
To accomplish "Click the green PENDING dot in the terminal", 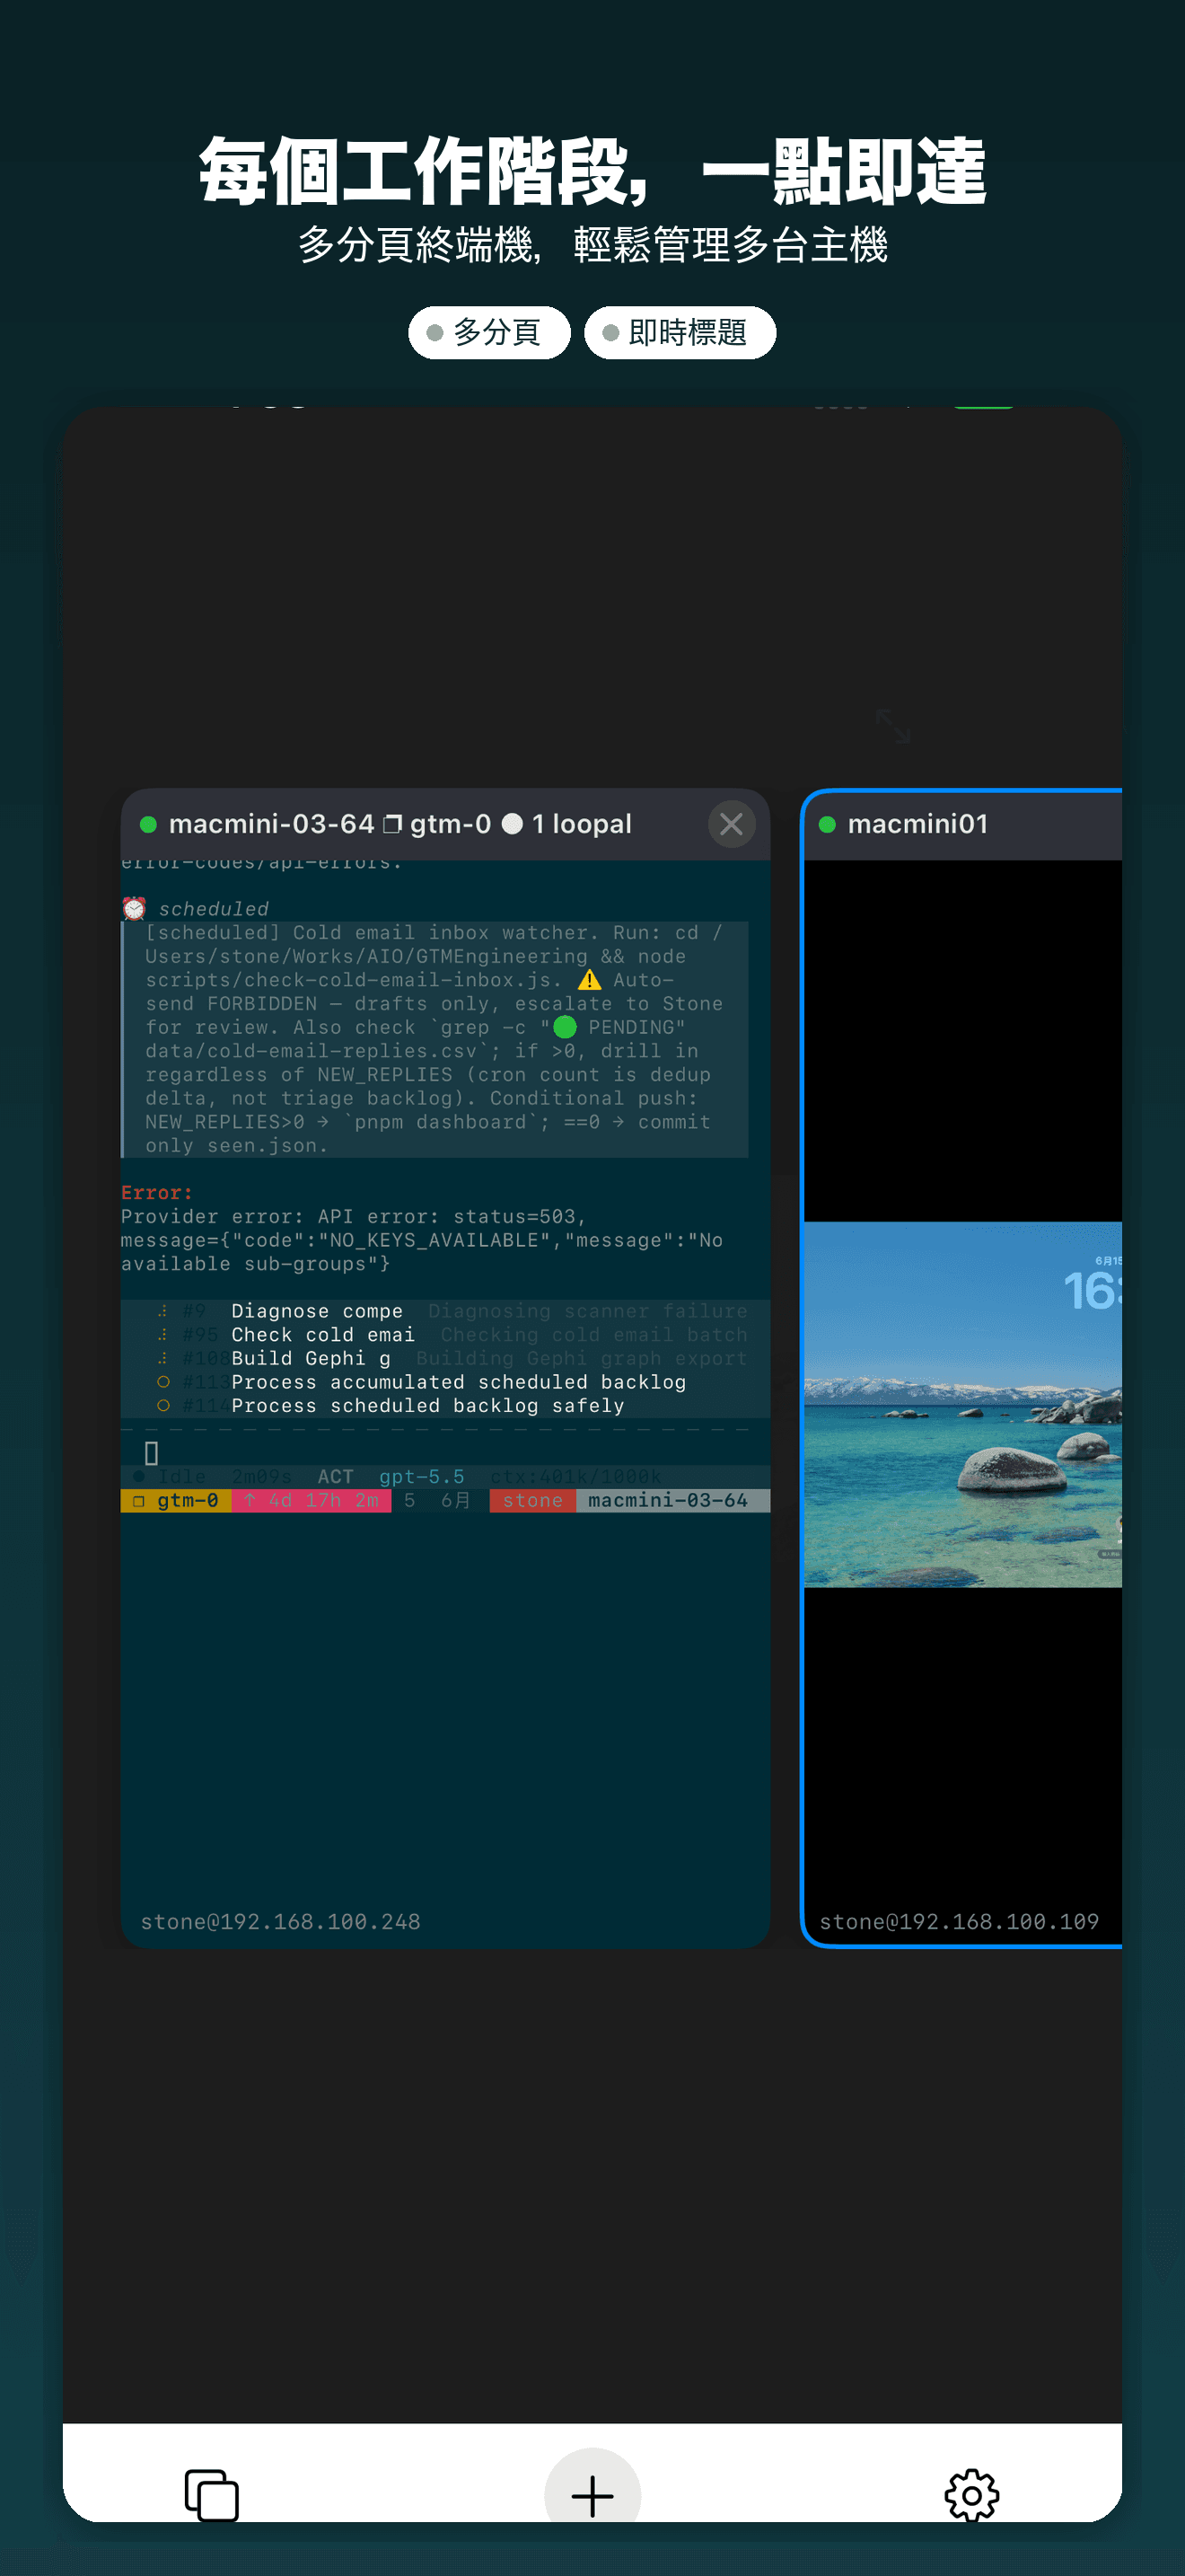I will pos(565,1027).
